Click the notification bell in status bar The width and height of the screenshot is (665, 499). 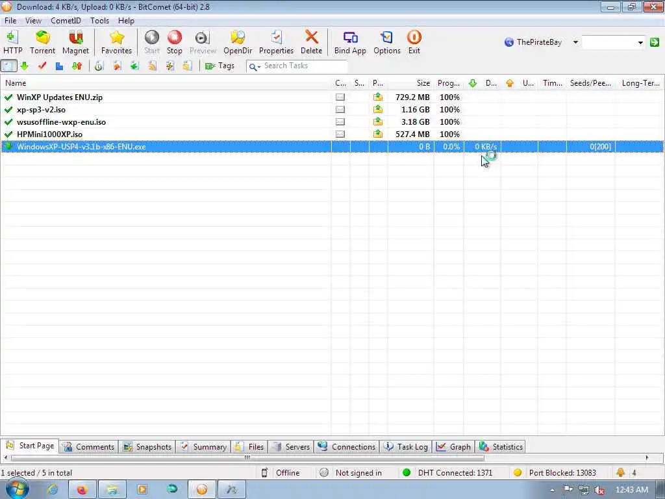click(620, 472)
